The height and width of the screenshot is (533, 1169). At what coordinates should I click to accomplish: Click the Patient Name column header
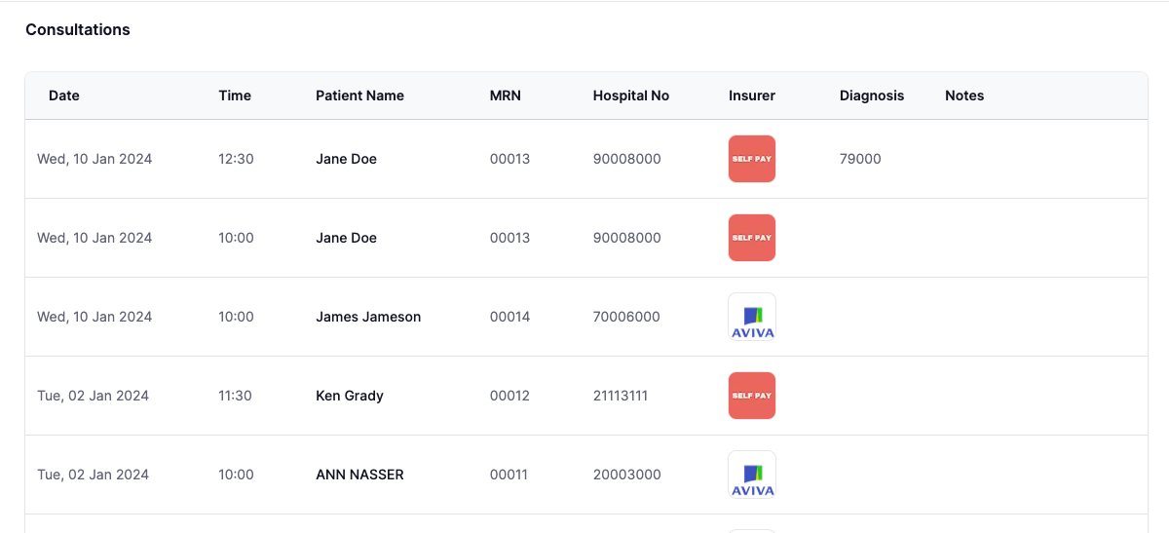click(x=359, y=95)
